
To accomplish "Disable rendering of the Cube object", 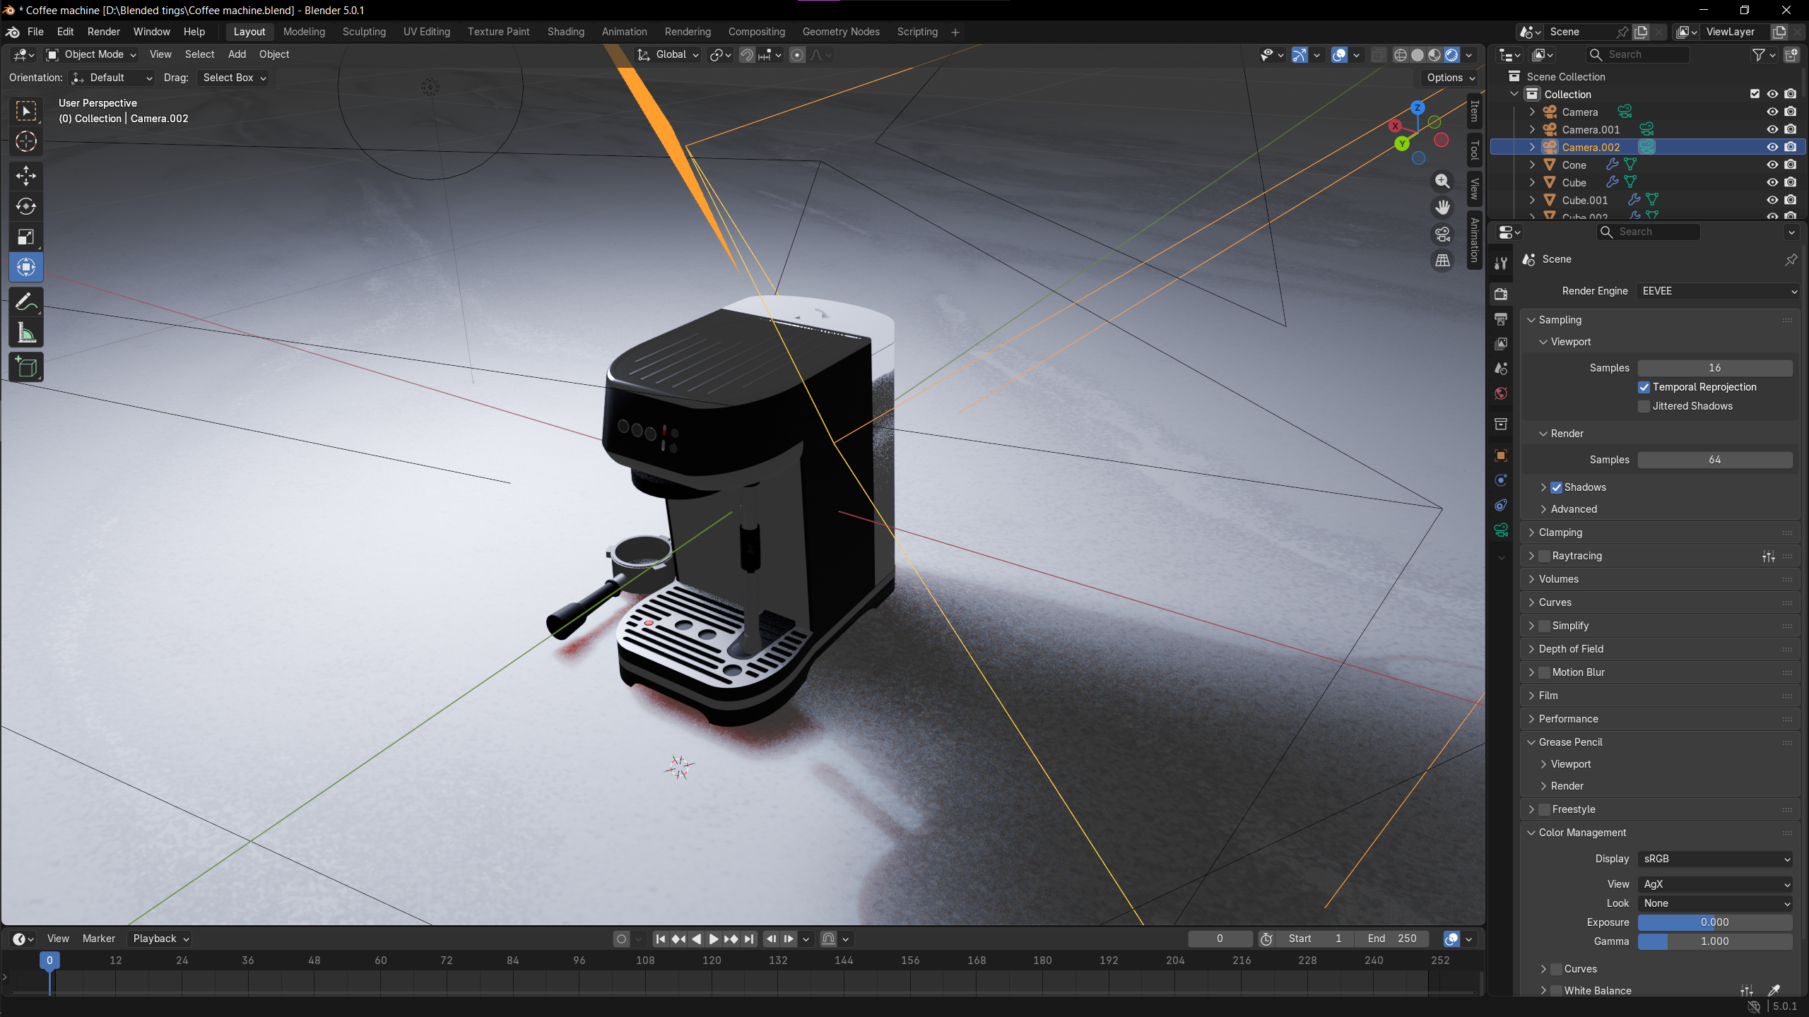I will point(1790,182).
